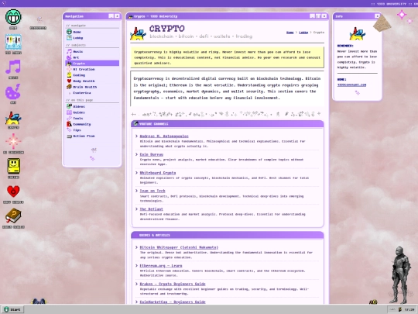Click the system tray icon beside the clock

coord(400,309)
